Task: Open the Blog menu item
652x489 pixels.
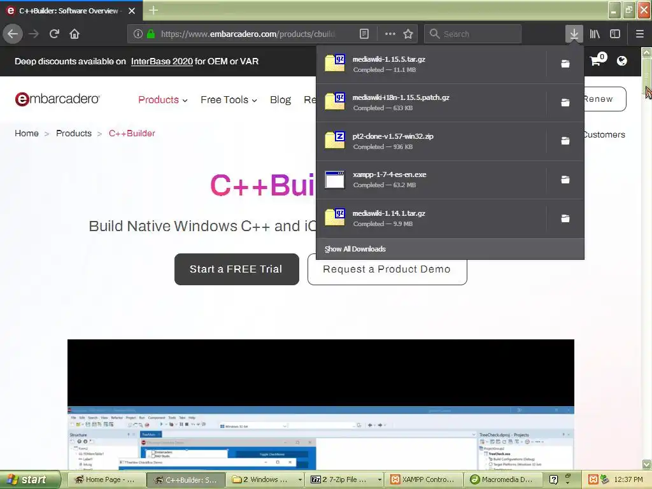Action: pos(280,100)
